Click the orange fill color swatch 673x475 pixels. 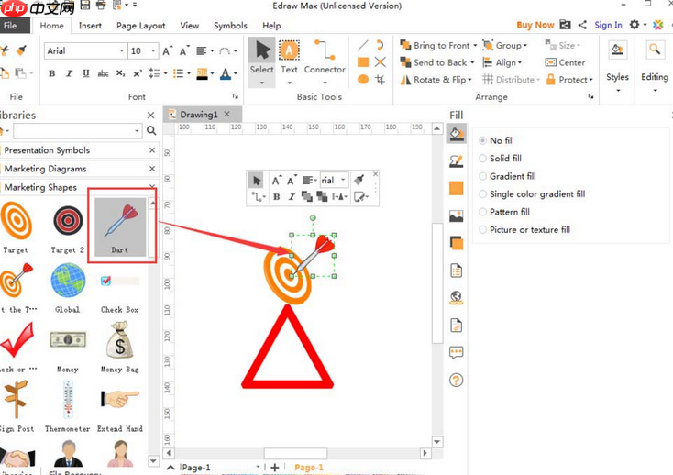click(456, 189)
